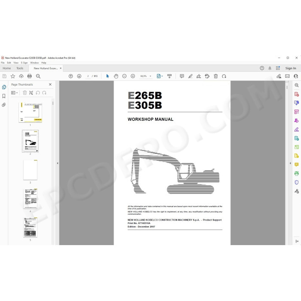Click the thumbnails panel scrollbar
Screen dimensions: 301x301
(53, 103)
